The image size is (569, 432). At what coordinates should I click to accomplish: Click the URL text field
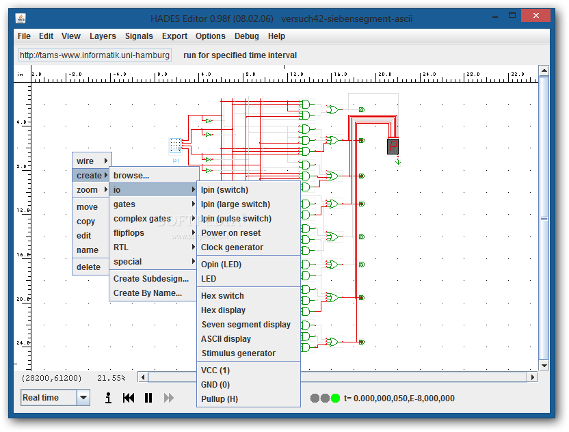click(x=94, y=55)
